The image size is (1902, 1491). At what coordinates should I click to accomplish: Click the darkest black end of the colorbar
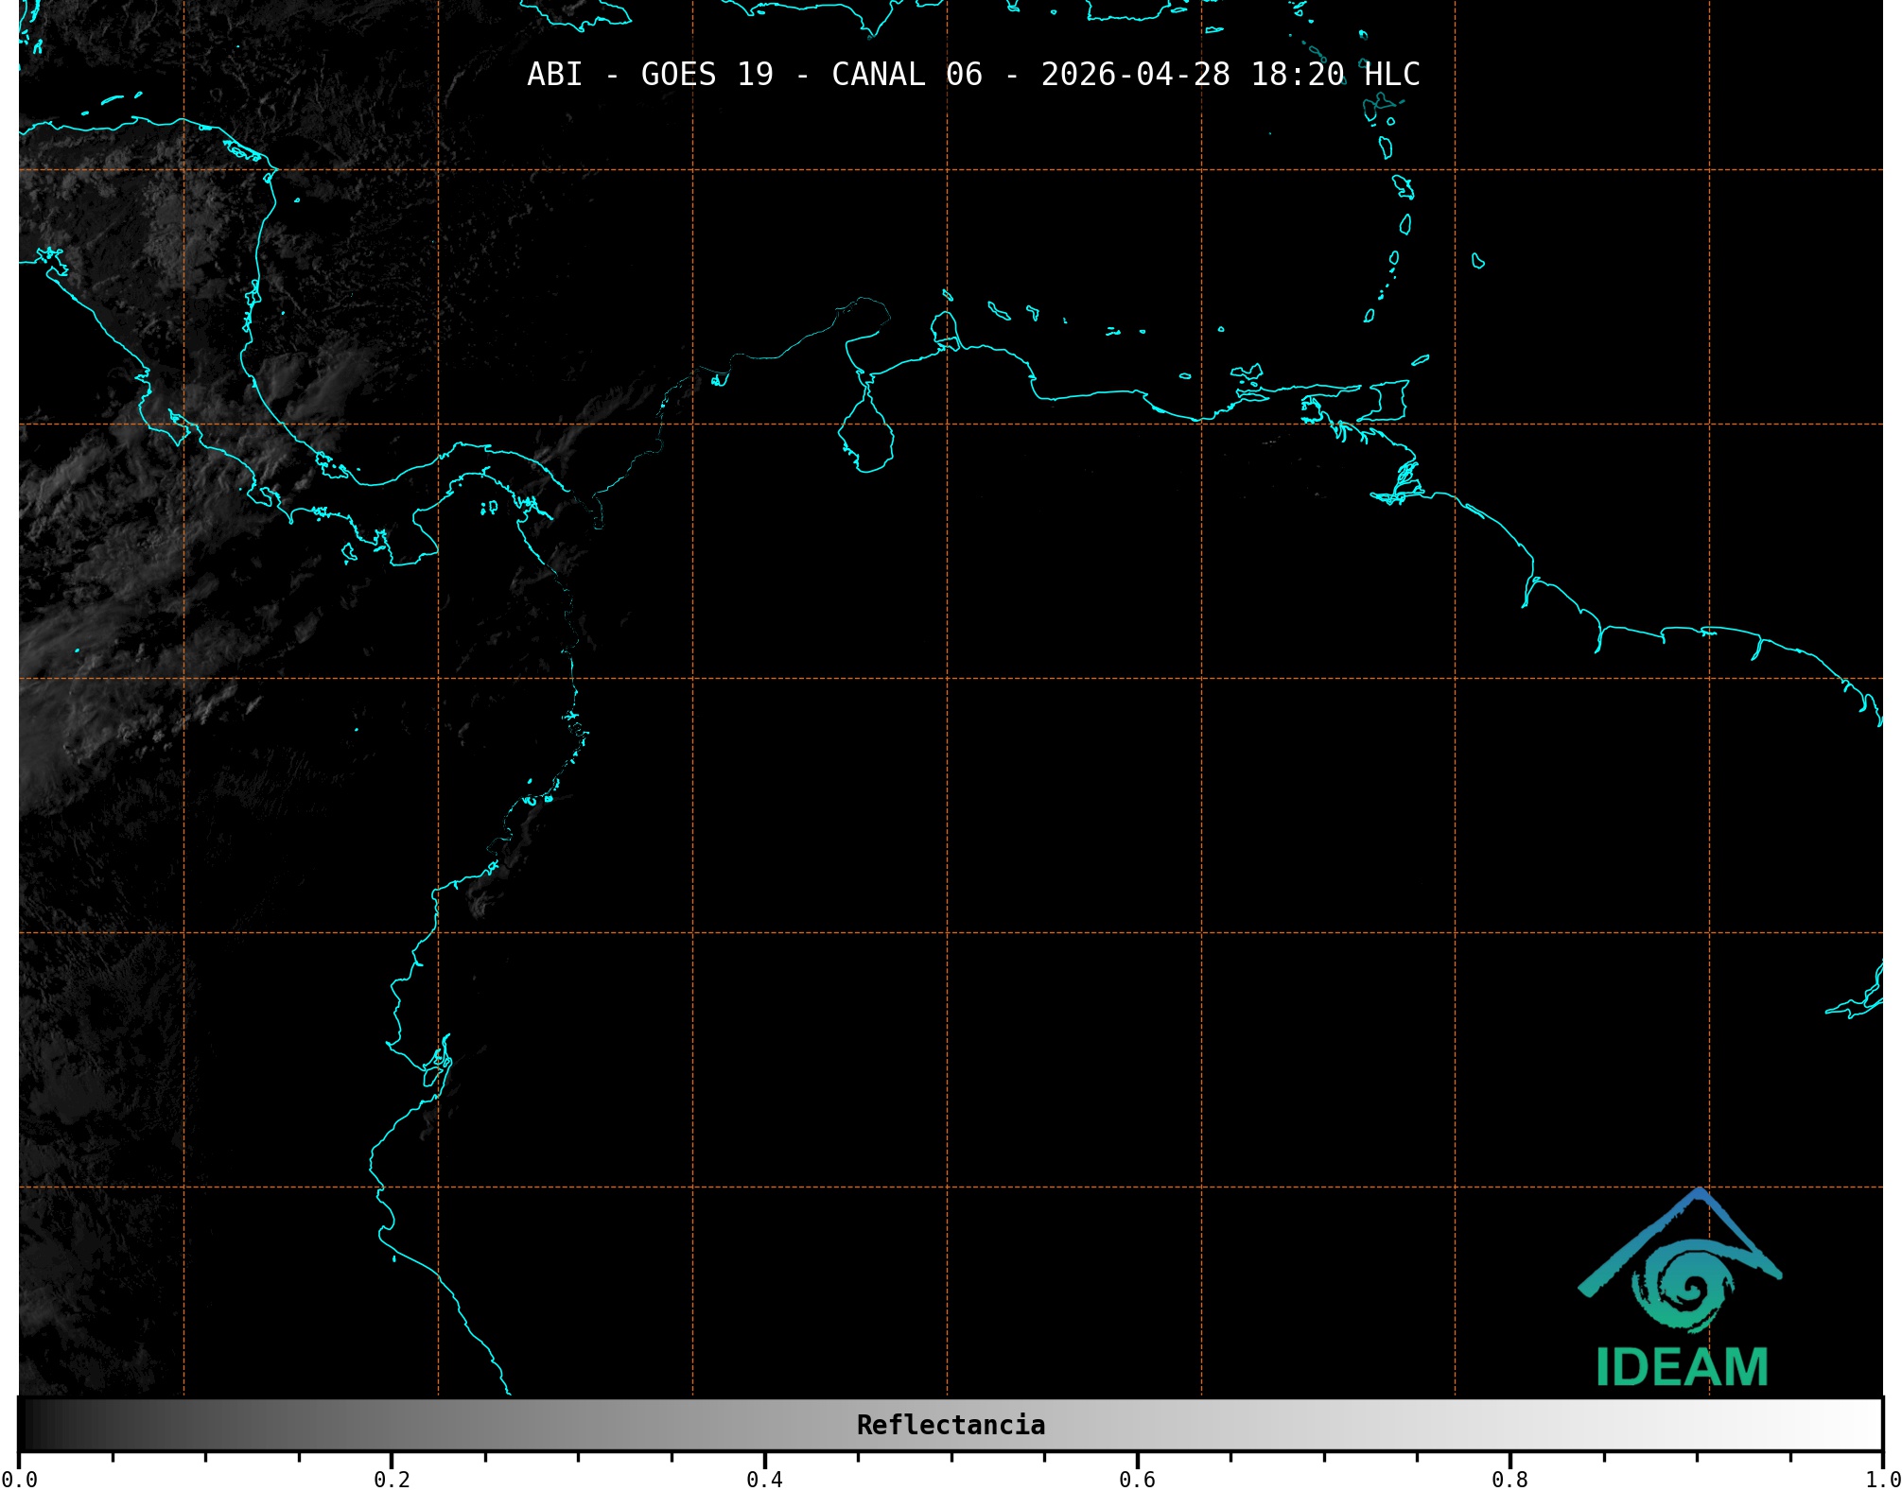26,1425
